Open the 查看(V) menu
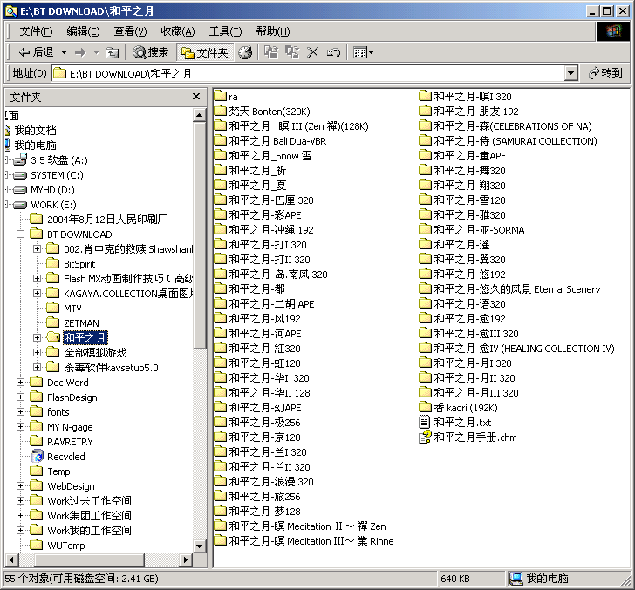The height and width of the screenshot is (590, 635). [x=130, y=31]
